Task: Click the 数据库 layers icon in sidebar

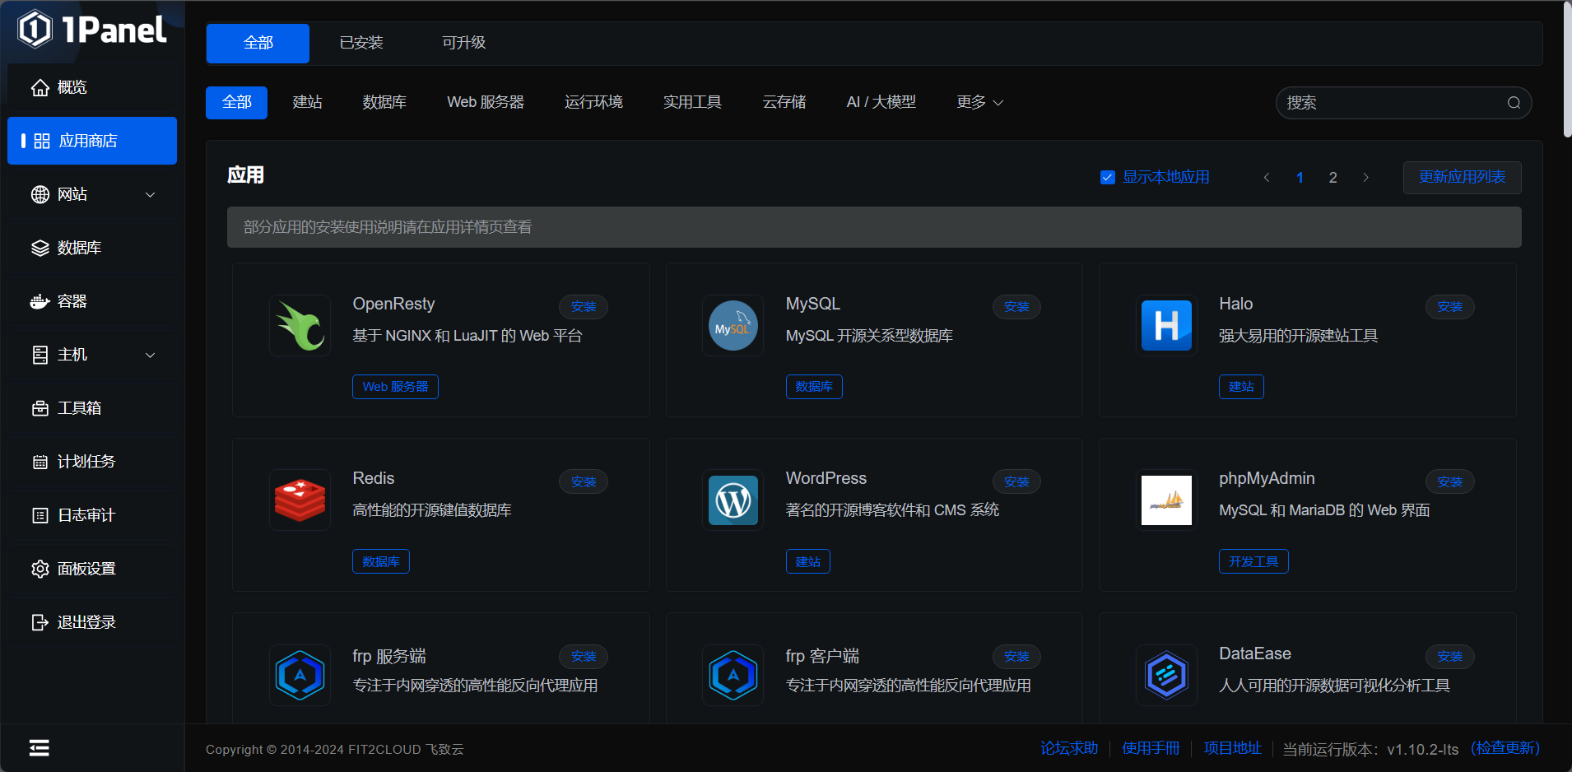Action: (x=40, y=248)
